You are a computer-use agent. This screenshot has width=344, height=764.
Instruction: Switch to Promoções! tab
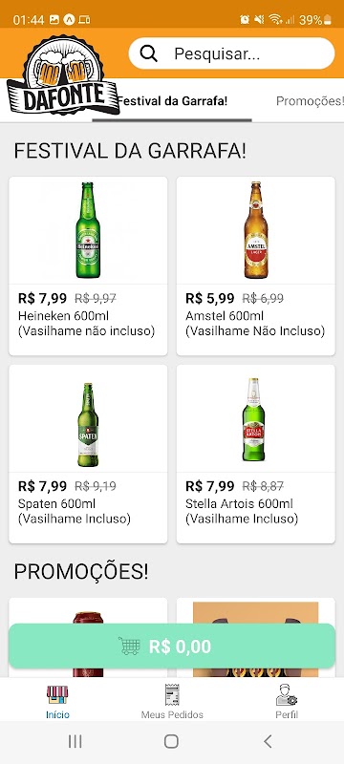click(x=310, y=101)
